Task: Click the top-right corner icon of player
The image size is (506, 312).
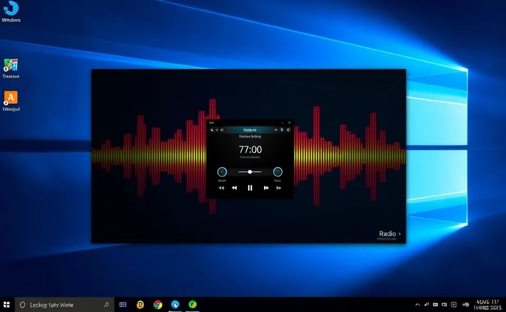Action: point(289,123)
